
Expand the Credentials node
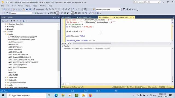(x=5, y=80)
